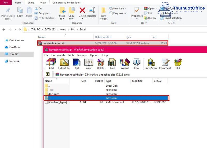Click New folder in Explorer ribbon
Viewport: 207px width, 148px height.
tap(104, 14)
